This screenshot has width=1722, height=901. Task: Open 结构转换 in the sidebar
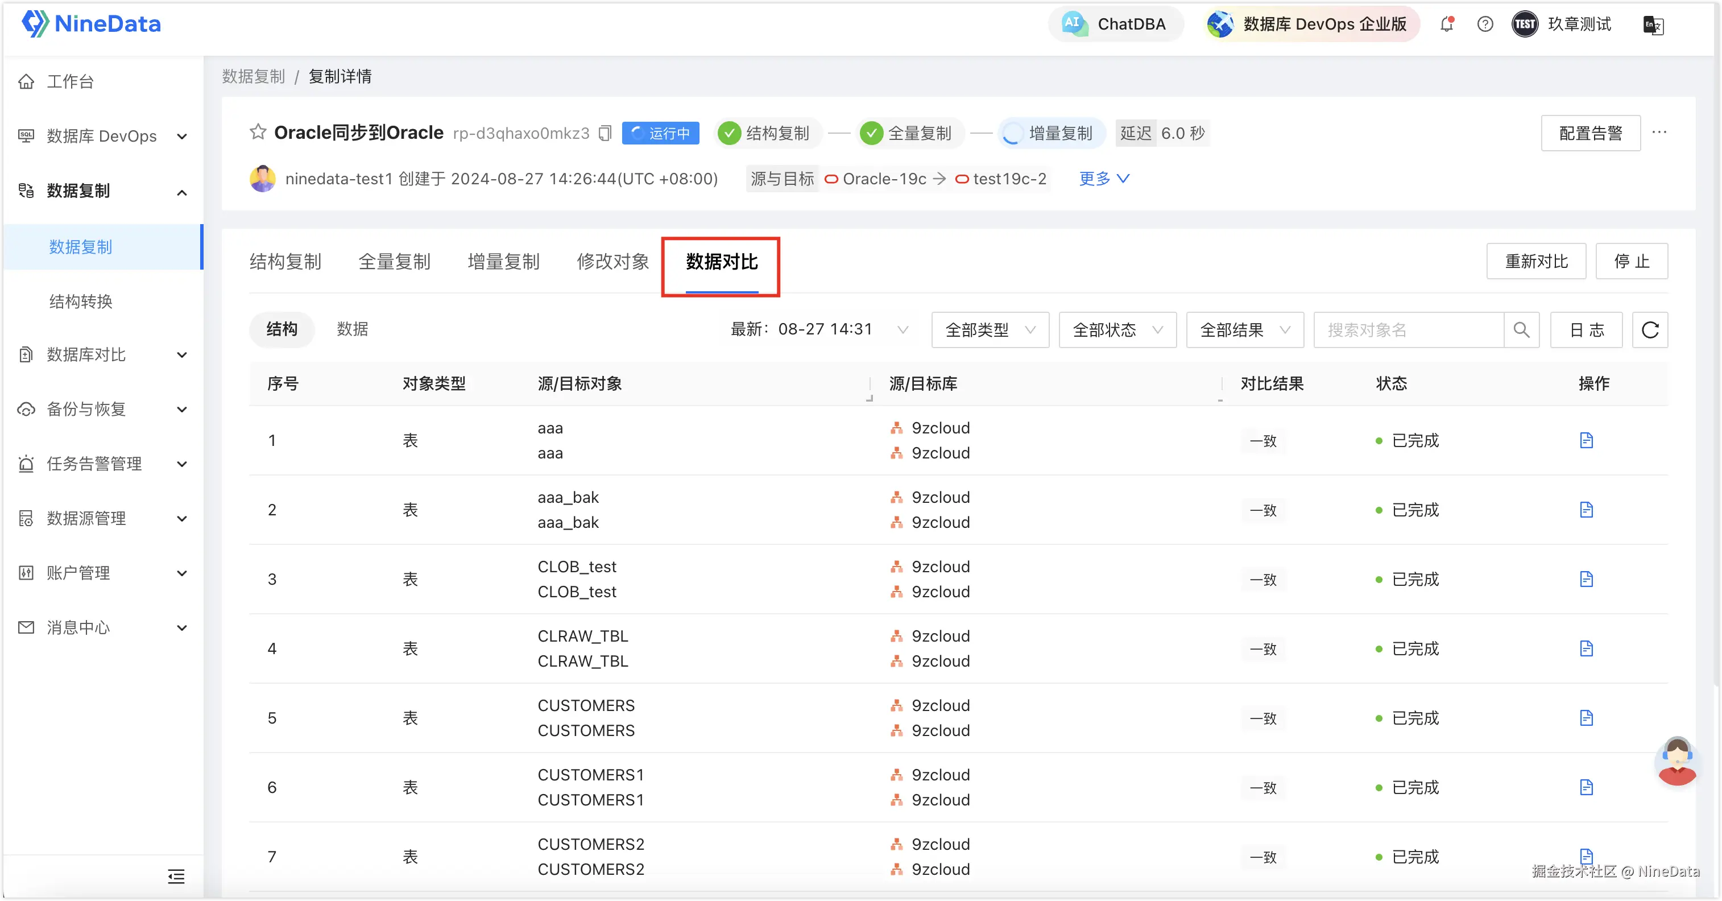coord(81,301)
